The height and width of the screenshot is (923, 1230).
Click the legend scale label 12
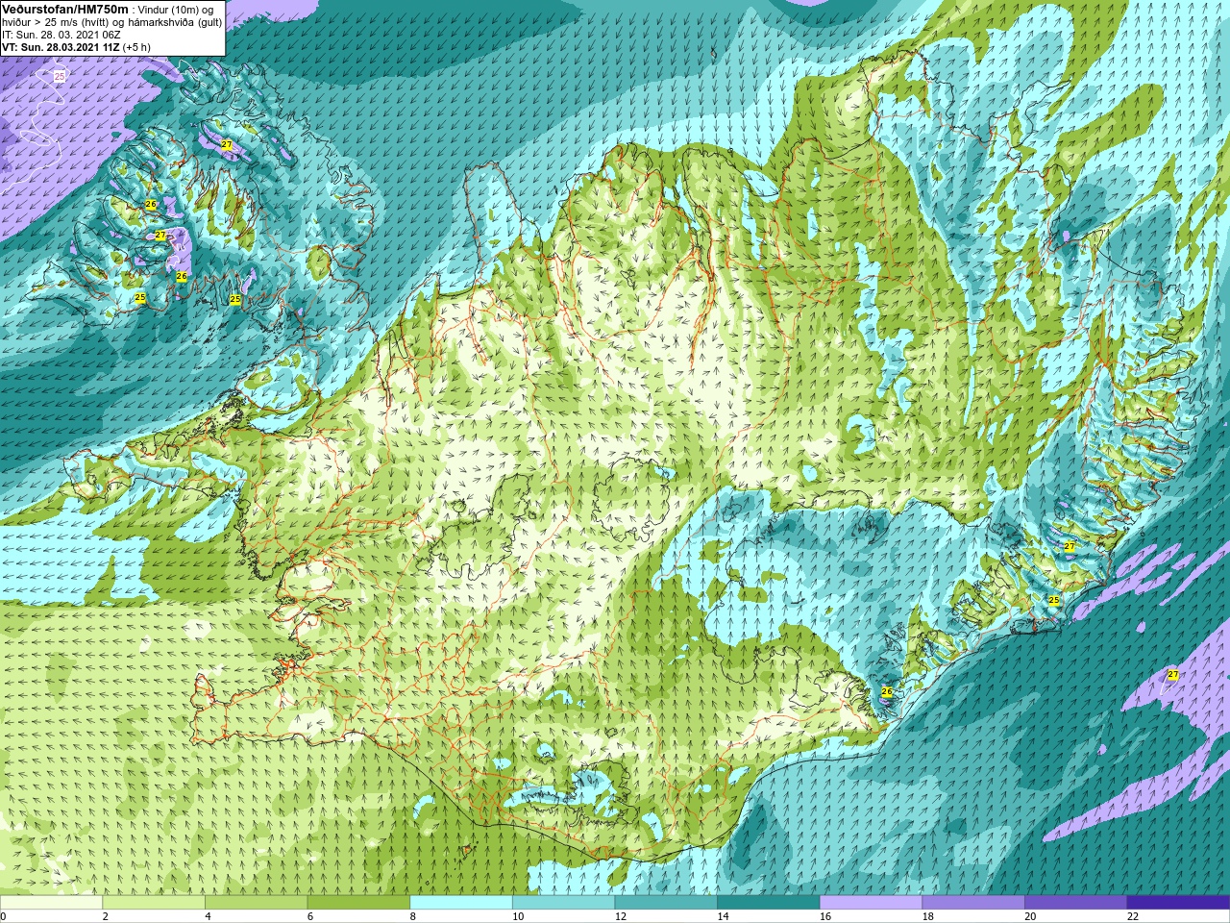(621, 916)
